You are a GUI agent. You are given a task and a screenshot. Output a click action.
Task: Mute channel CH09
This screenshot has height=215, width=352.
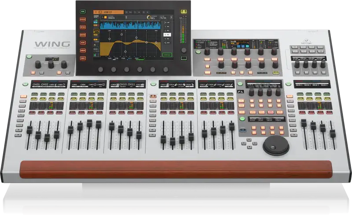[113, 112]
